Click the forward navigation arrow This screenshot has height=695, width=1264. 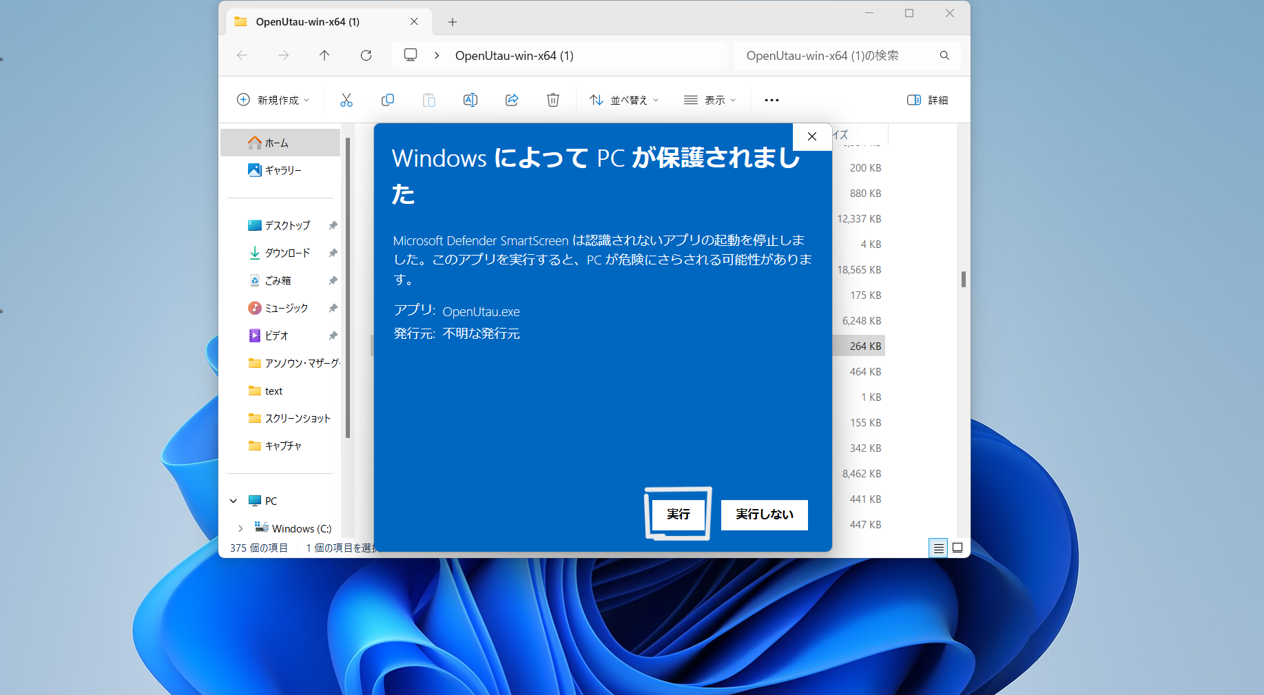click(283, 55)
